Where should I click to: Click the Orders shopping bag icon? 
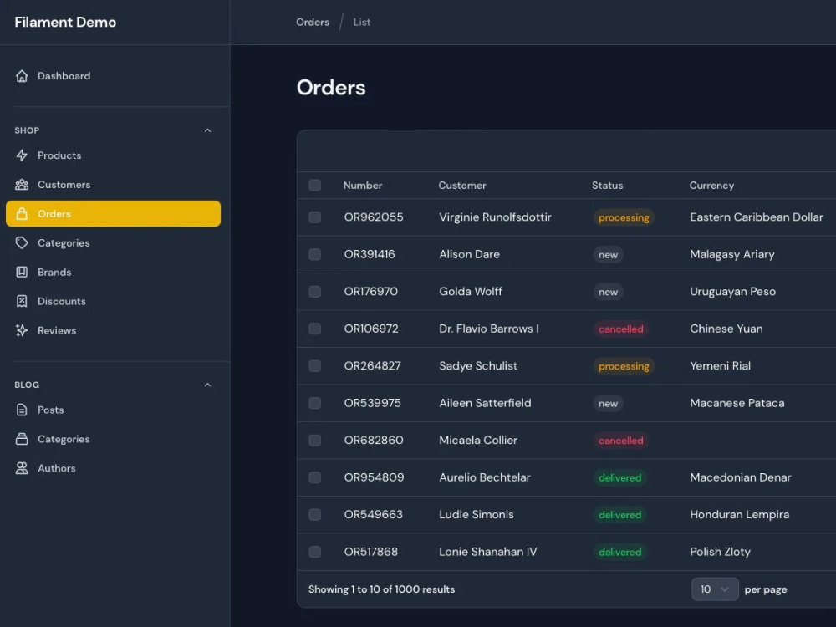pyautogui.click(x=22, y=214)
